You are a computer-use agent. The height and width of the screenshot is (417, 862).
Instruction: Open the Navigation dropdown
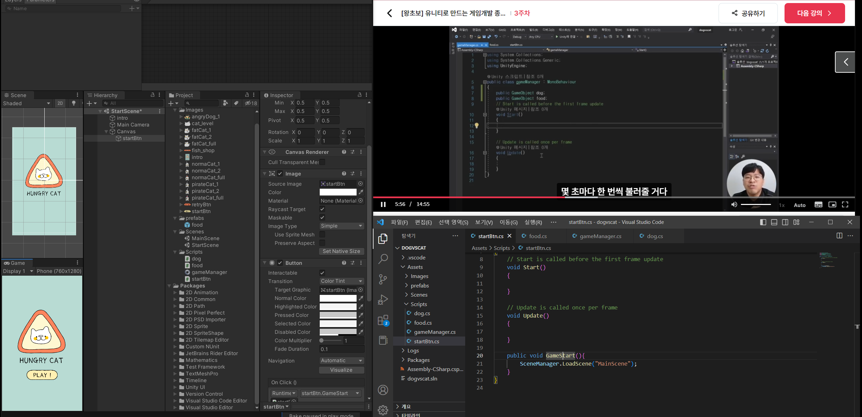pos(342,361)
